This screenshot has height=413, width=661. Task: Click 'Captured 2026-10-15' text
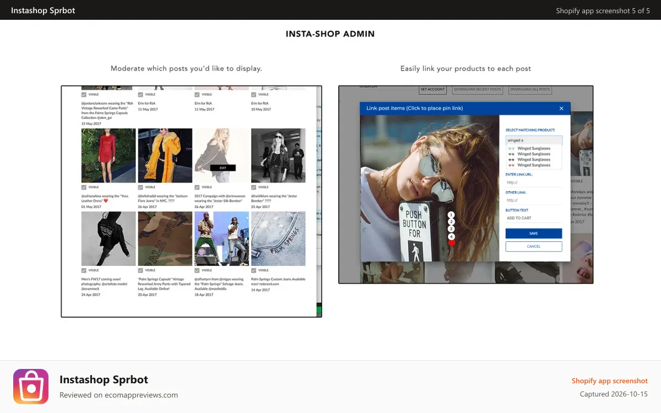pos(614,394)
